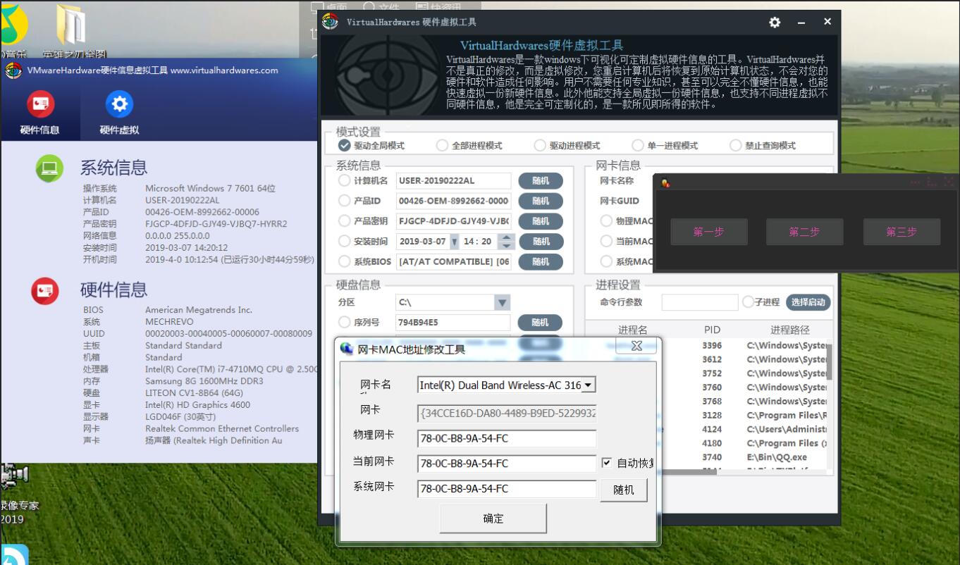Toggle the 自动恢复 checkbox
The width and height of the screenshot is (960, 565).
point(606,463)
